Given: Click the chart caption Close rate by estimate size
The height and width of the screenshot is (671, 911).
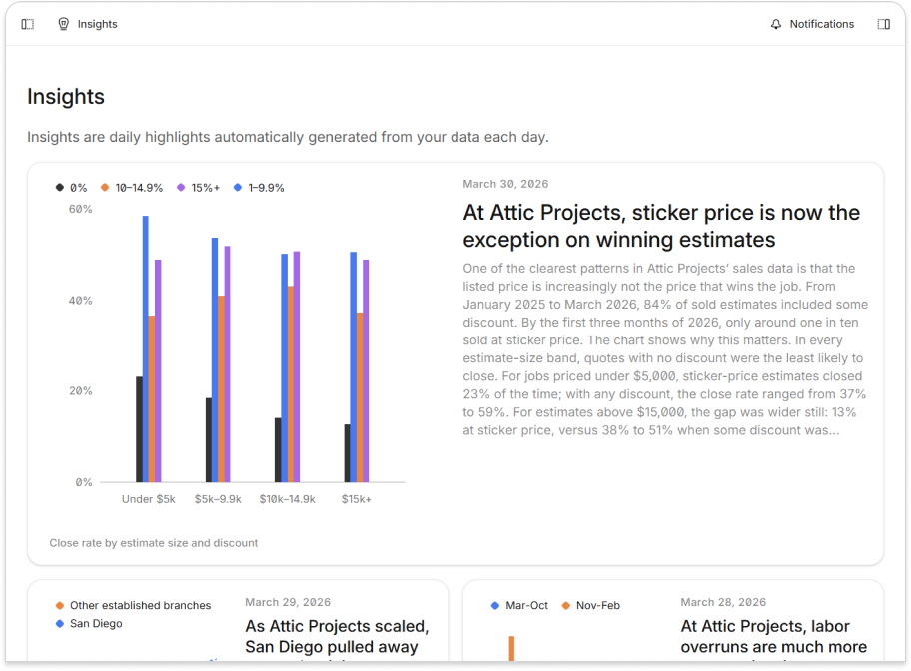Looking at the screenshot, I should point(153,542).
